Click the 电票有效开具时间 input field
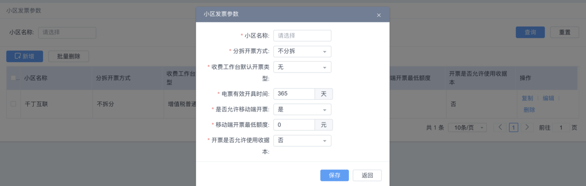Image resolution: width=586 pixels, height=186 pixels. tap(294, 93)
